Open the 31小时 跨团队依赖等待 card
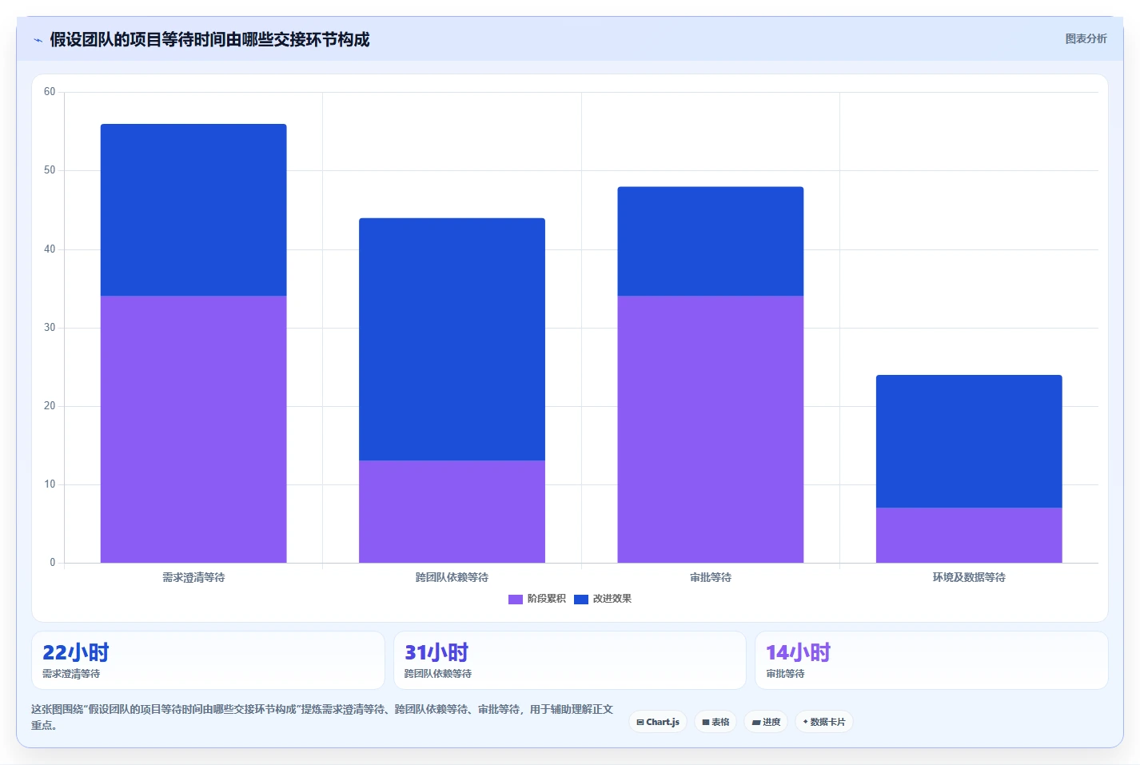1140x765 pixels. click(x=570, y=660)
